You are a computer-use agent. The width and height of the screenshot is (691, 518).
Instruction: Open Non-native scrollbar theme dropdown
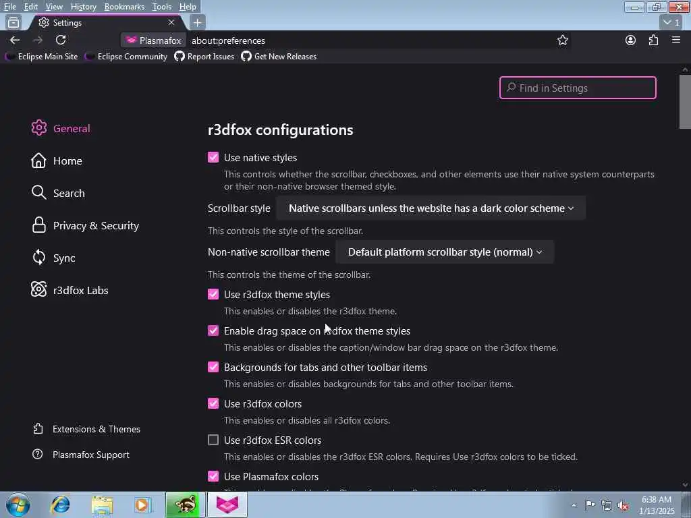point(445,252)
